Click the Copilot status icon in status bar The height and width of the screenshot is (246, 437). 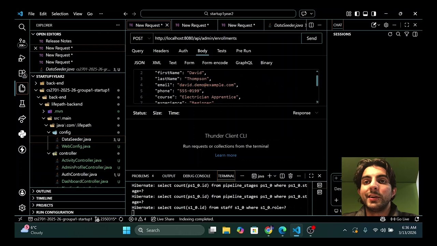click(x=383, y=219)
